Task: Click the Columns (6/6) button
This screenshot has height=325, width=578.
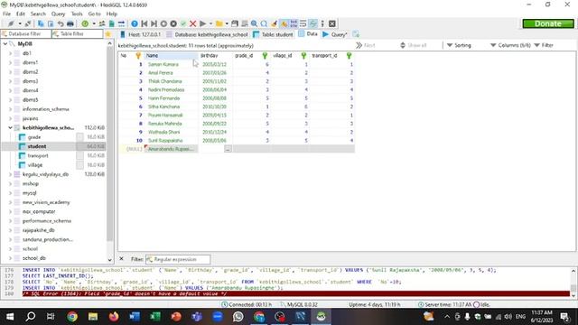Action: point(510,45)
